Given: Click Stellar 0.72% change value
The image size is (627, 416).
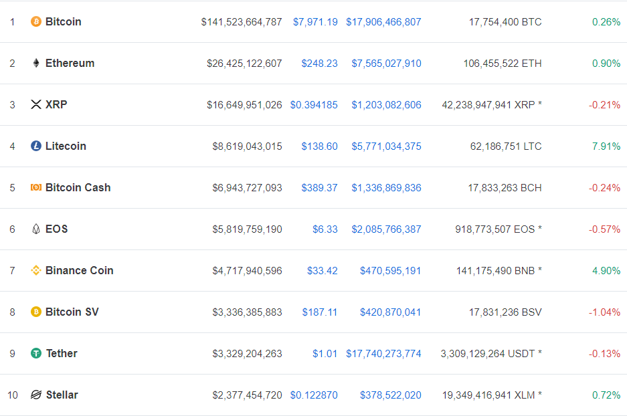Looking at the screenshot, I should [x=606, y=395].
